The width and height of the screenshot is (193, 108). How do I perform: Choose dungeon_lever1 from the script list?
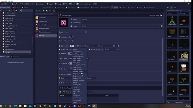[79, 71]
